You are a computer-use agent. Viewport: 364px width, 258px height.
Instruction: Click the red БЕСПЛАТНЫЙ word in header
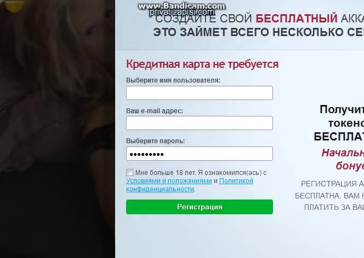(297, 19)
